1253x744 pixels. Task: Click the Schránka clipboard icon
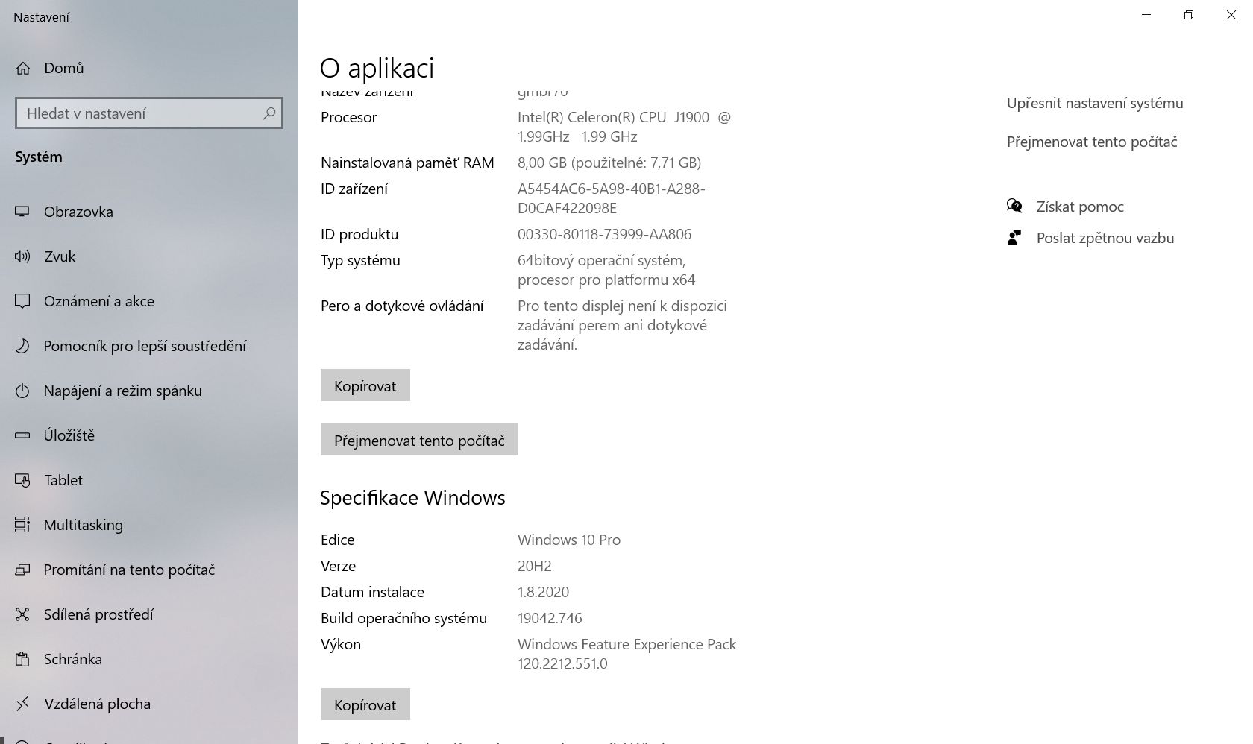coord(22,659)
